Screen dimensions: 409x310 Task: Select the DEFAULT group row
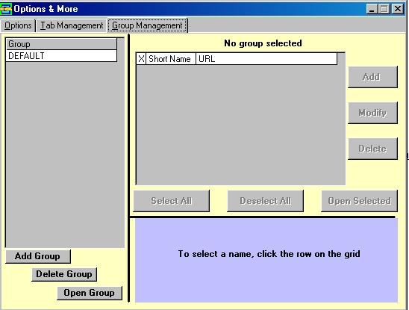[x=61, y=56]
